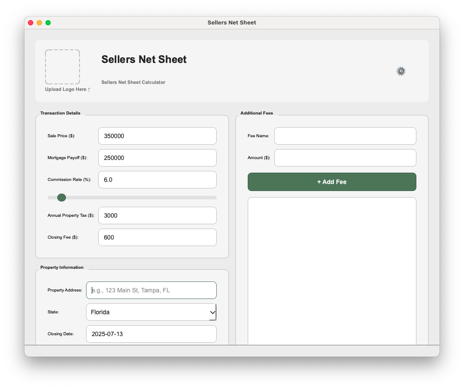Focus the Sale Price input field
The width and height of the screenshot is (464, 389).
pyautogui.click(x=157, y=136)
